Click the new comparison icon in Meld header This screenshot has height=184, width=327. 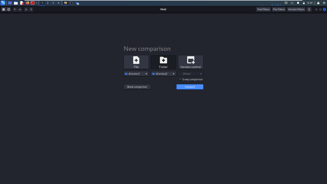coord(3,9)
